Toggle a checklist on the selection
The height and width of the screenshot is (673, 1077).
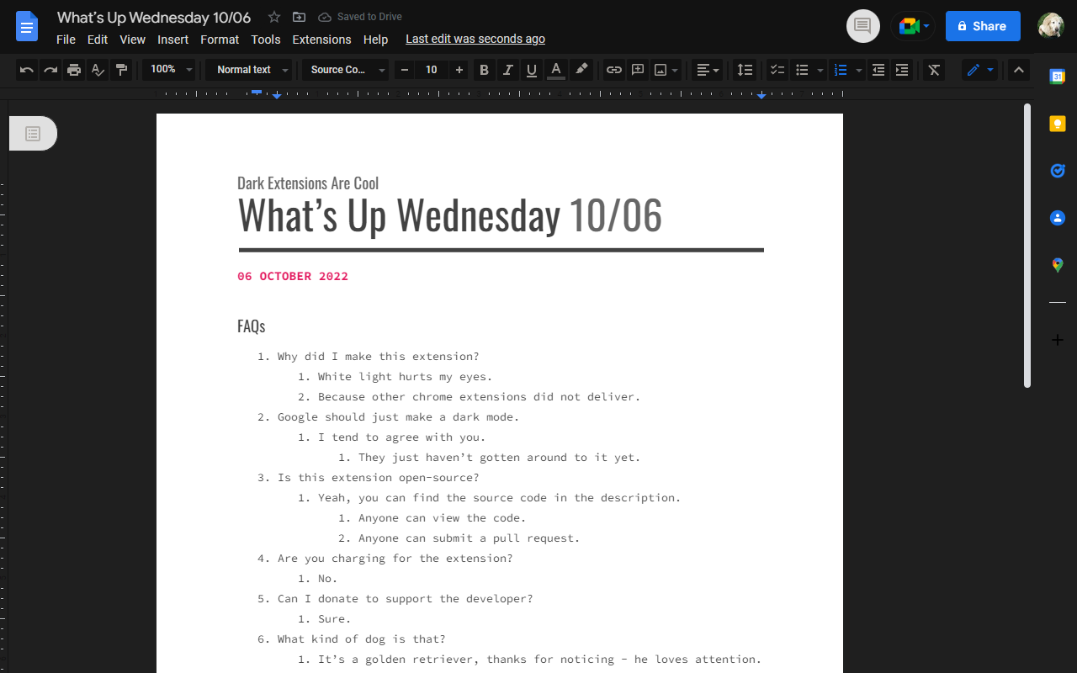click(777, 70)
